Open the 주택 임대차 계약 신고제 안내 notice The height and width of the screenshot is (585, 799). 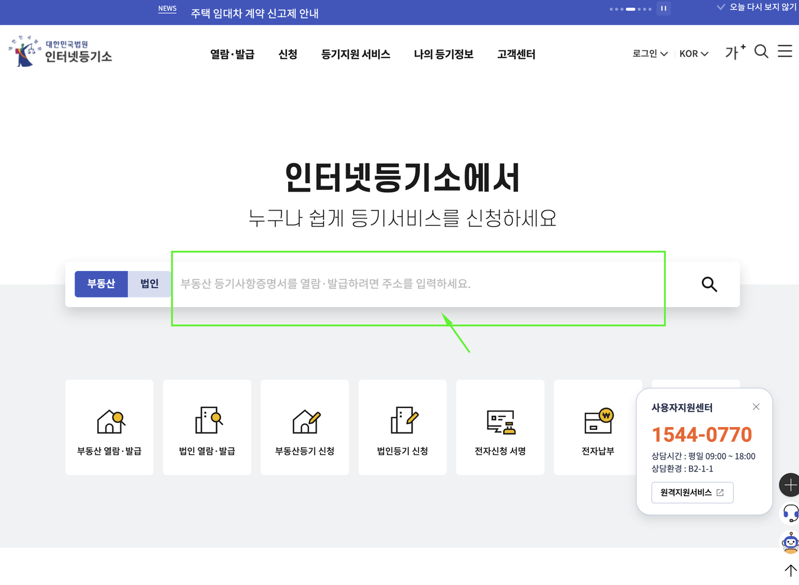pyautogui.click(x=253, y=12)
